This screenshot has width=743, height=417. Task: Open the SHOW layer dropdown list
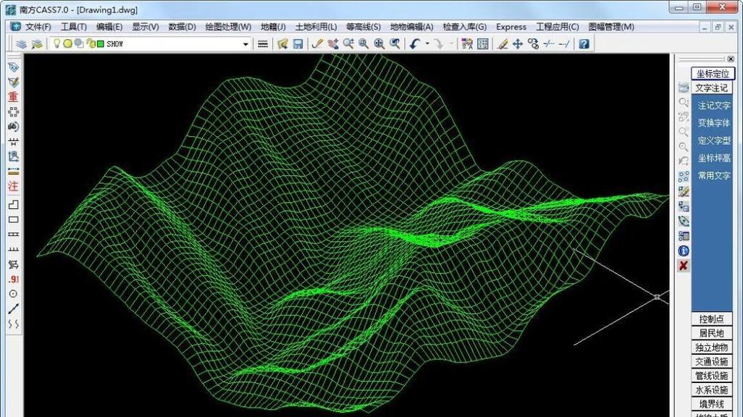(245, 44)
